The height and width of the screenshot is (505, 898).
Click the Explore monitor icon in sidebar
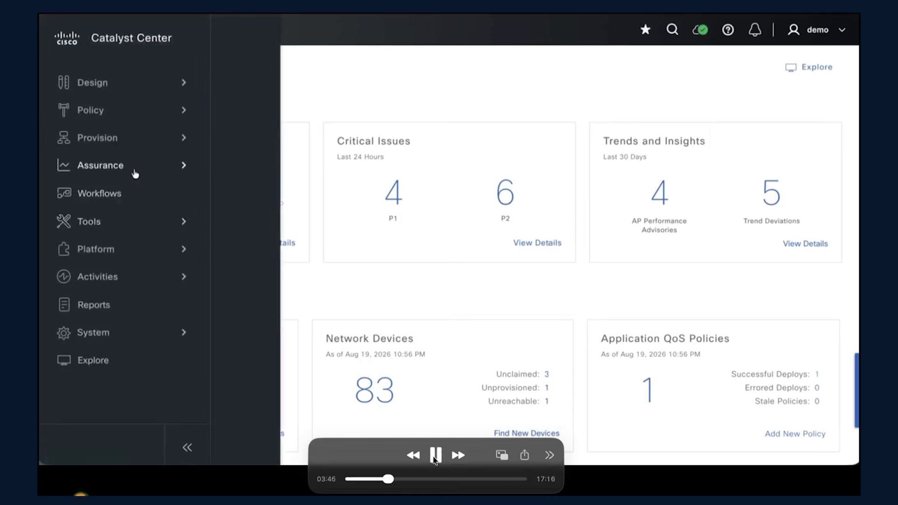pyautogui.click(x=64, y=360)
